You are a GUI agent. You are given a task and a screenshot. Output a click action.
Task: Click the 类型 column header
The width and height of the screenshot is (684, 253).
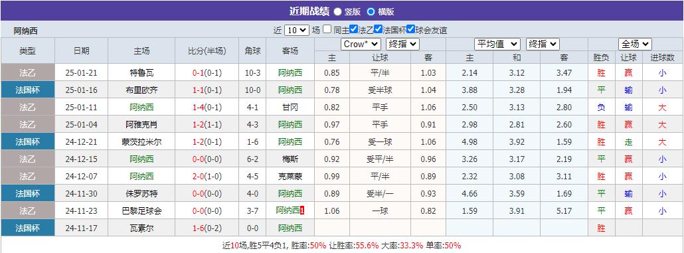27,50
